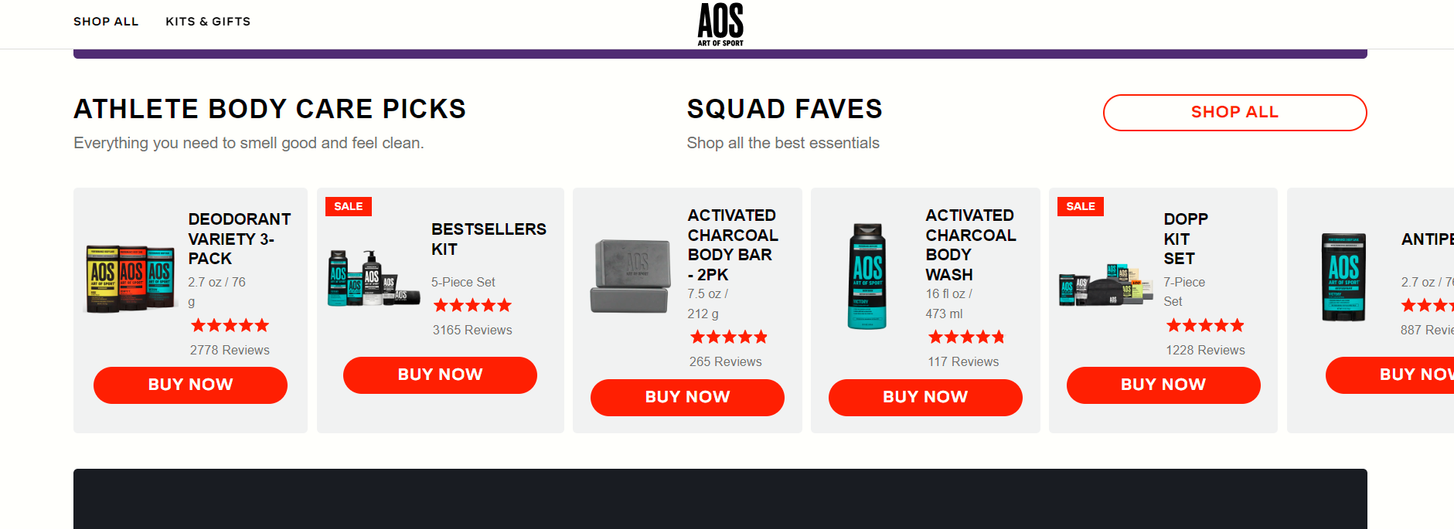Open the Dopp Kit Set title link
This screenshot has width=1454, height=529.
click(x=1185, y=239)
